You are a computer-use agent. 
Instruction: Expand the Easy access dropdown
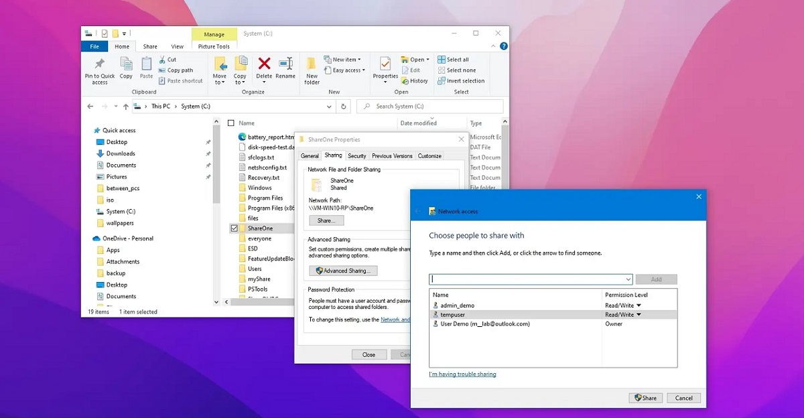tap(344, 70)
